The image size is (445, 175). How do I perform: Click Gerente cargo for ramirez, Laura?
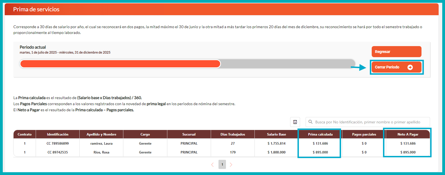click(145, 144)
